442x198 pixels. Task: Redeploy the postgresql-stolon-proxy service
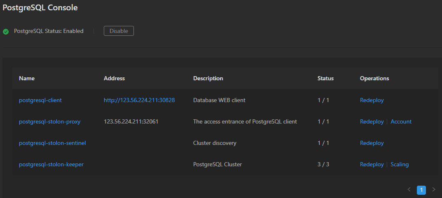pos(372,122)
